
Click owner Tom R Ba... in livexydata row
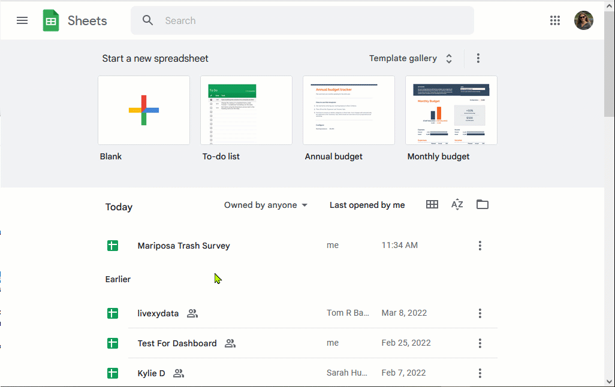pos(348,313)
